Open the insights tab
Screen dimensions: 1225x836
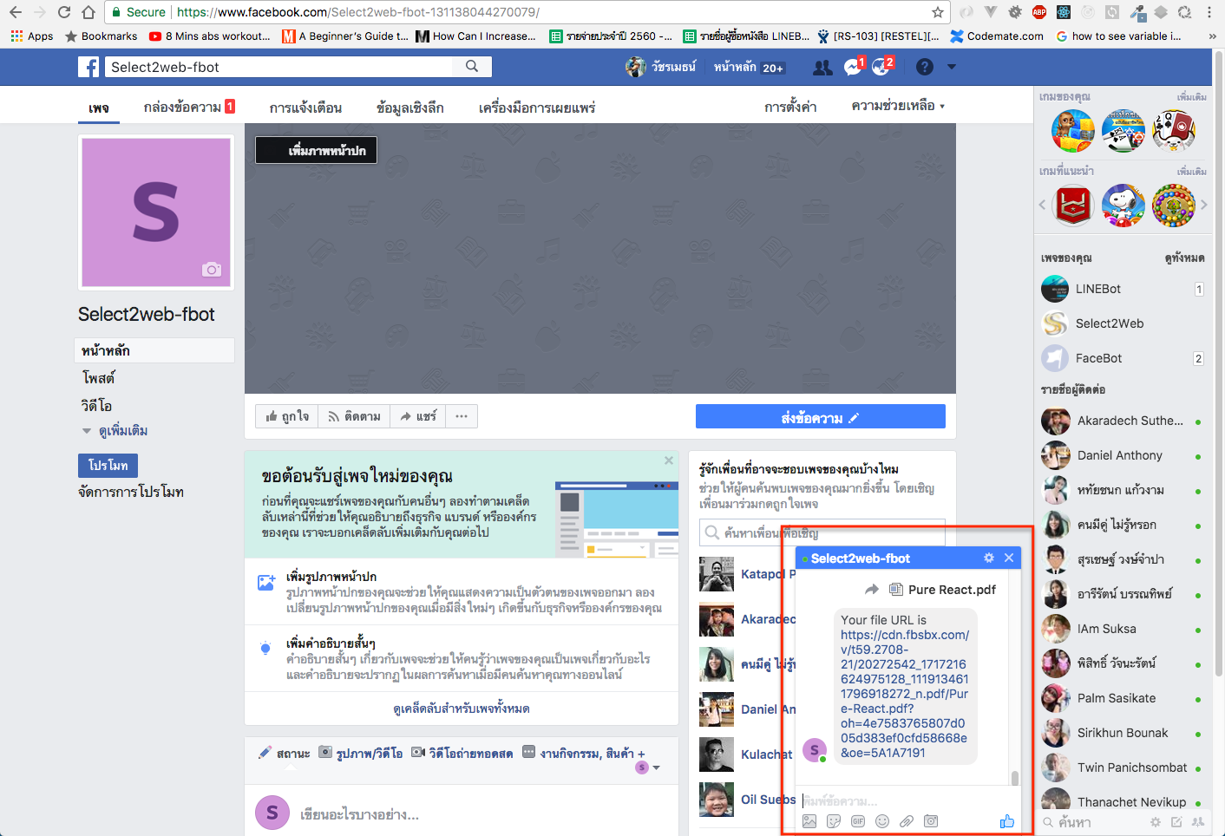[x=410, y=108]
